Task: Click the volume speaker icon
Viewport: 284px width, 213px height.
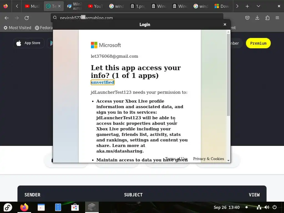Action: pos(267,207)
